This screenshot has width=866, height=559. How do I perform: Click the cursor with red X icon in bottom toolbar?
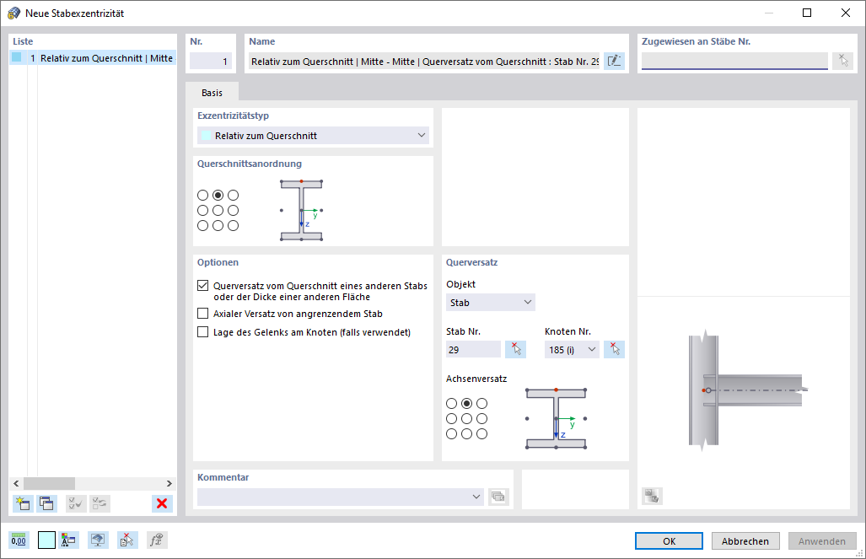127,540
